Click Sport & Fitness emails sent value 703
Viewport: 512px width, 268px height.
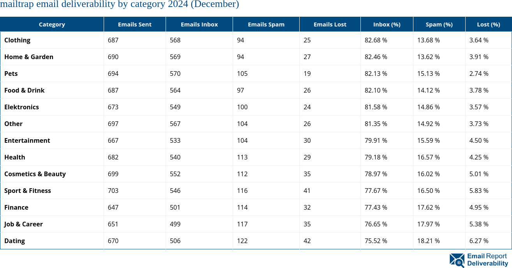[x=113, y=191]
